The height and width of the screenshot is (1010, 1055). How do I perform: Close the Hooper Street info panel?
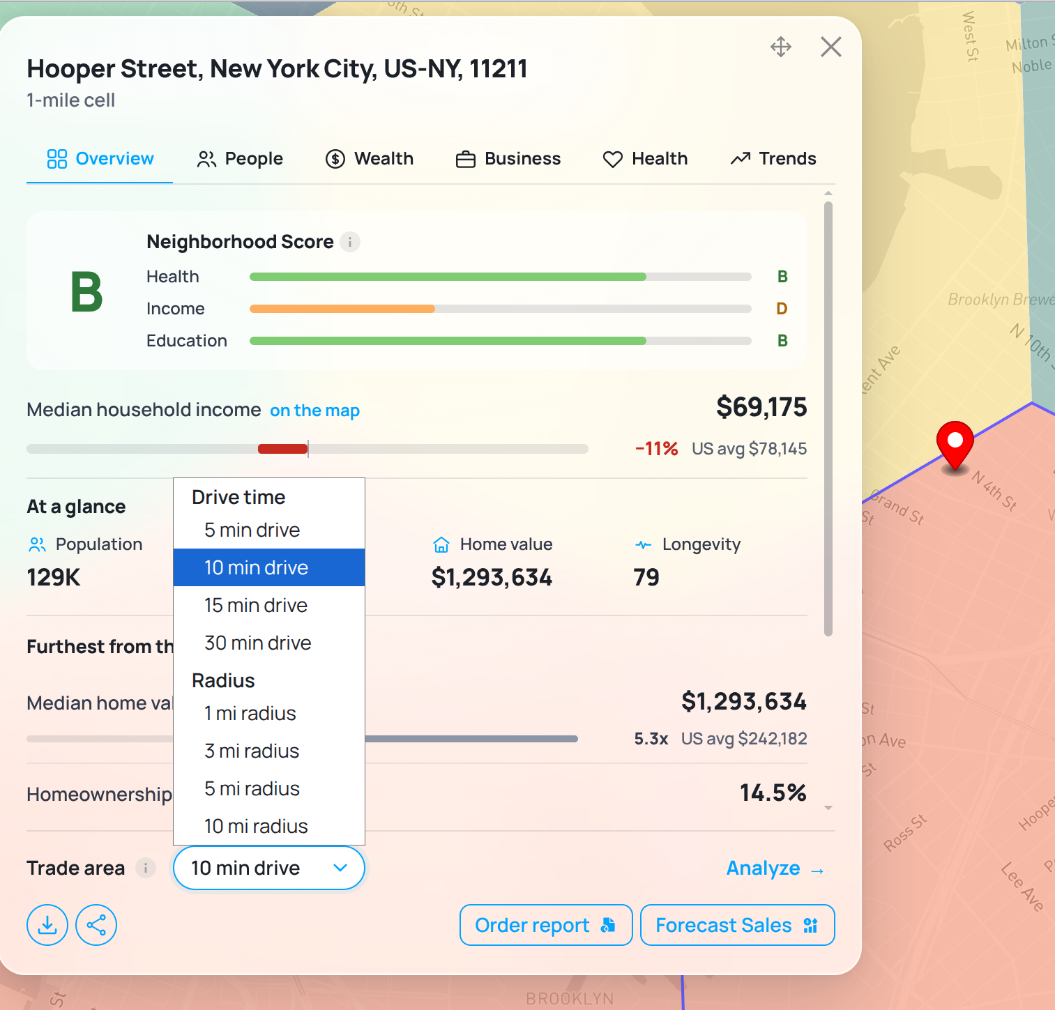[x=831, y=47]
